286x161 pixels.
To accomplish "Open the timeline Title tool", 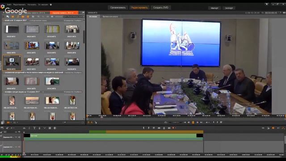I will (34, 128).
